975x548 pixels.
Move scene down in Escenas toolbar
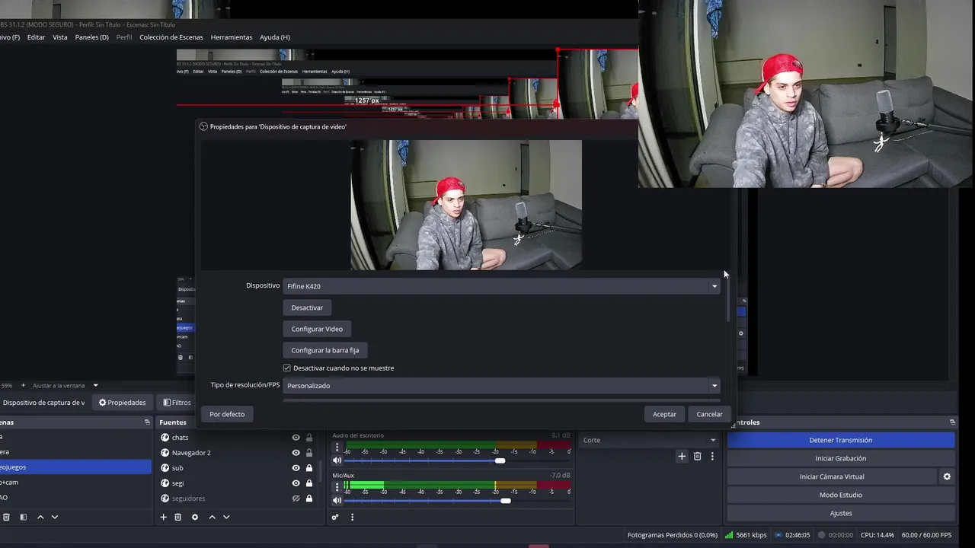click(55, 517)
